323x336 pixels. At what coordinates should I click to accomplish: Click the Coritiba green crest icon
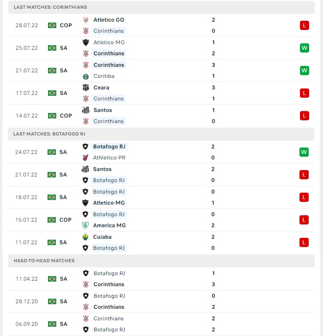(x=86, y=77)
